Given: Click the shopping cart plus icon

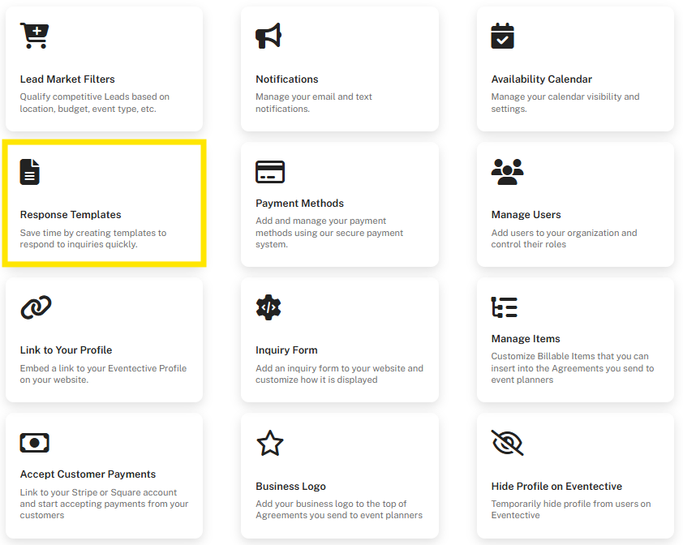Looking at the screenshot, I should point(34,36).
